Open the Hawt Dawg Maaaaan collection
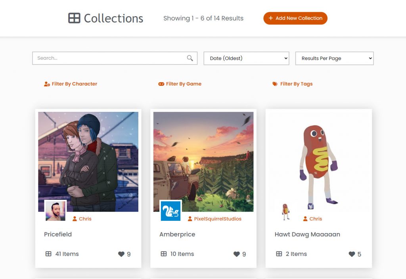Screen dimensions: 406x279 [307, 234]
